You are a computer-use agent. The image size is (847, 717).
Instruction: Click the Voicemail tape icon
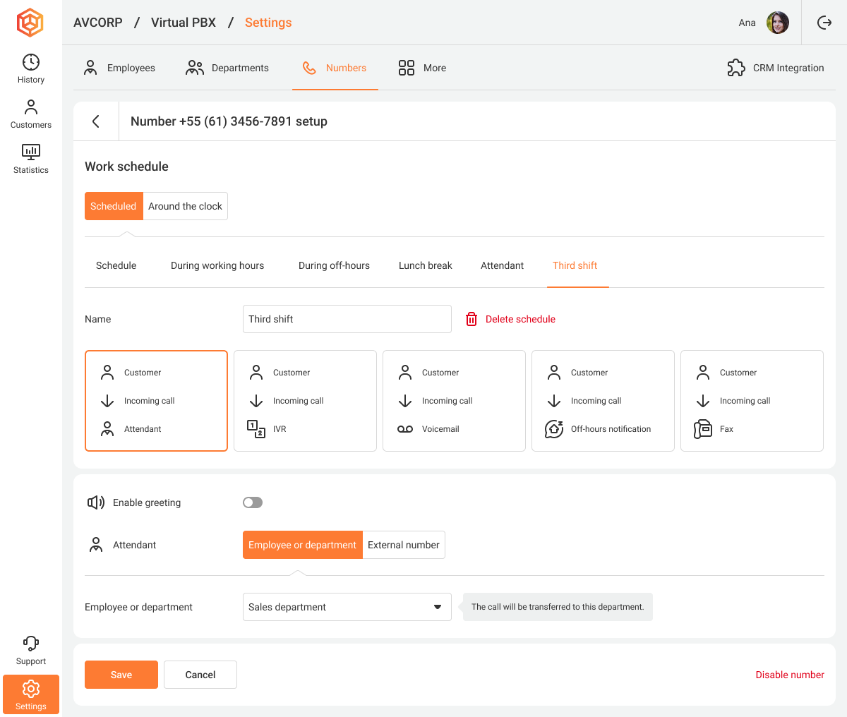405,429
